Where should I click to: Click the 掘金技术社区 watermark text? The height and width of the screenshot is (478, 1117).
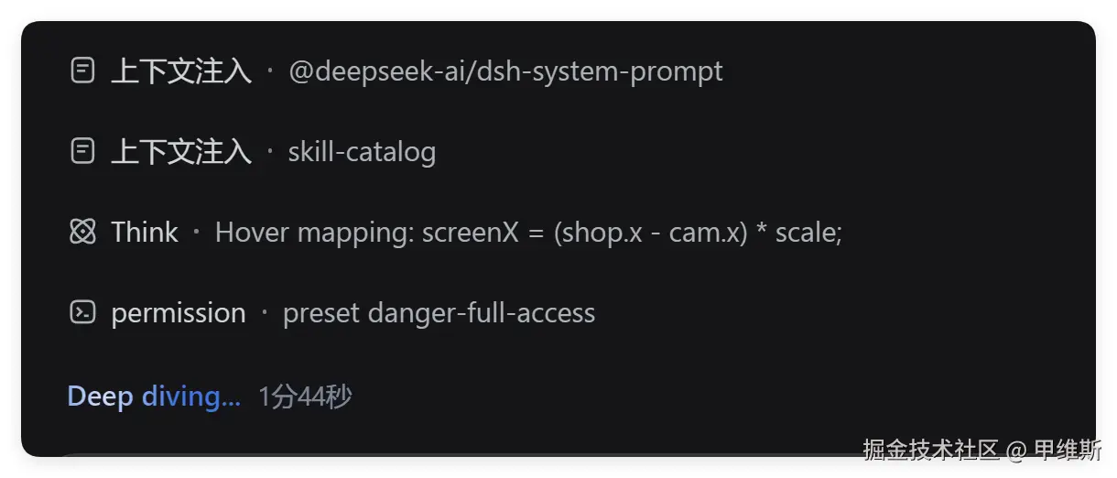[930, 450]
